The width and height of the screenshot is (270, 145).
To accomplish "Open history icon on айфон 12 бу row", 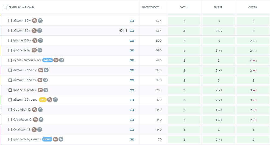I will (121, 31).
